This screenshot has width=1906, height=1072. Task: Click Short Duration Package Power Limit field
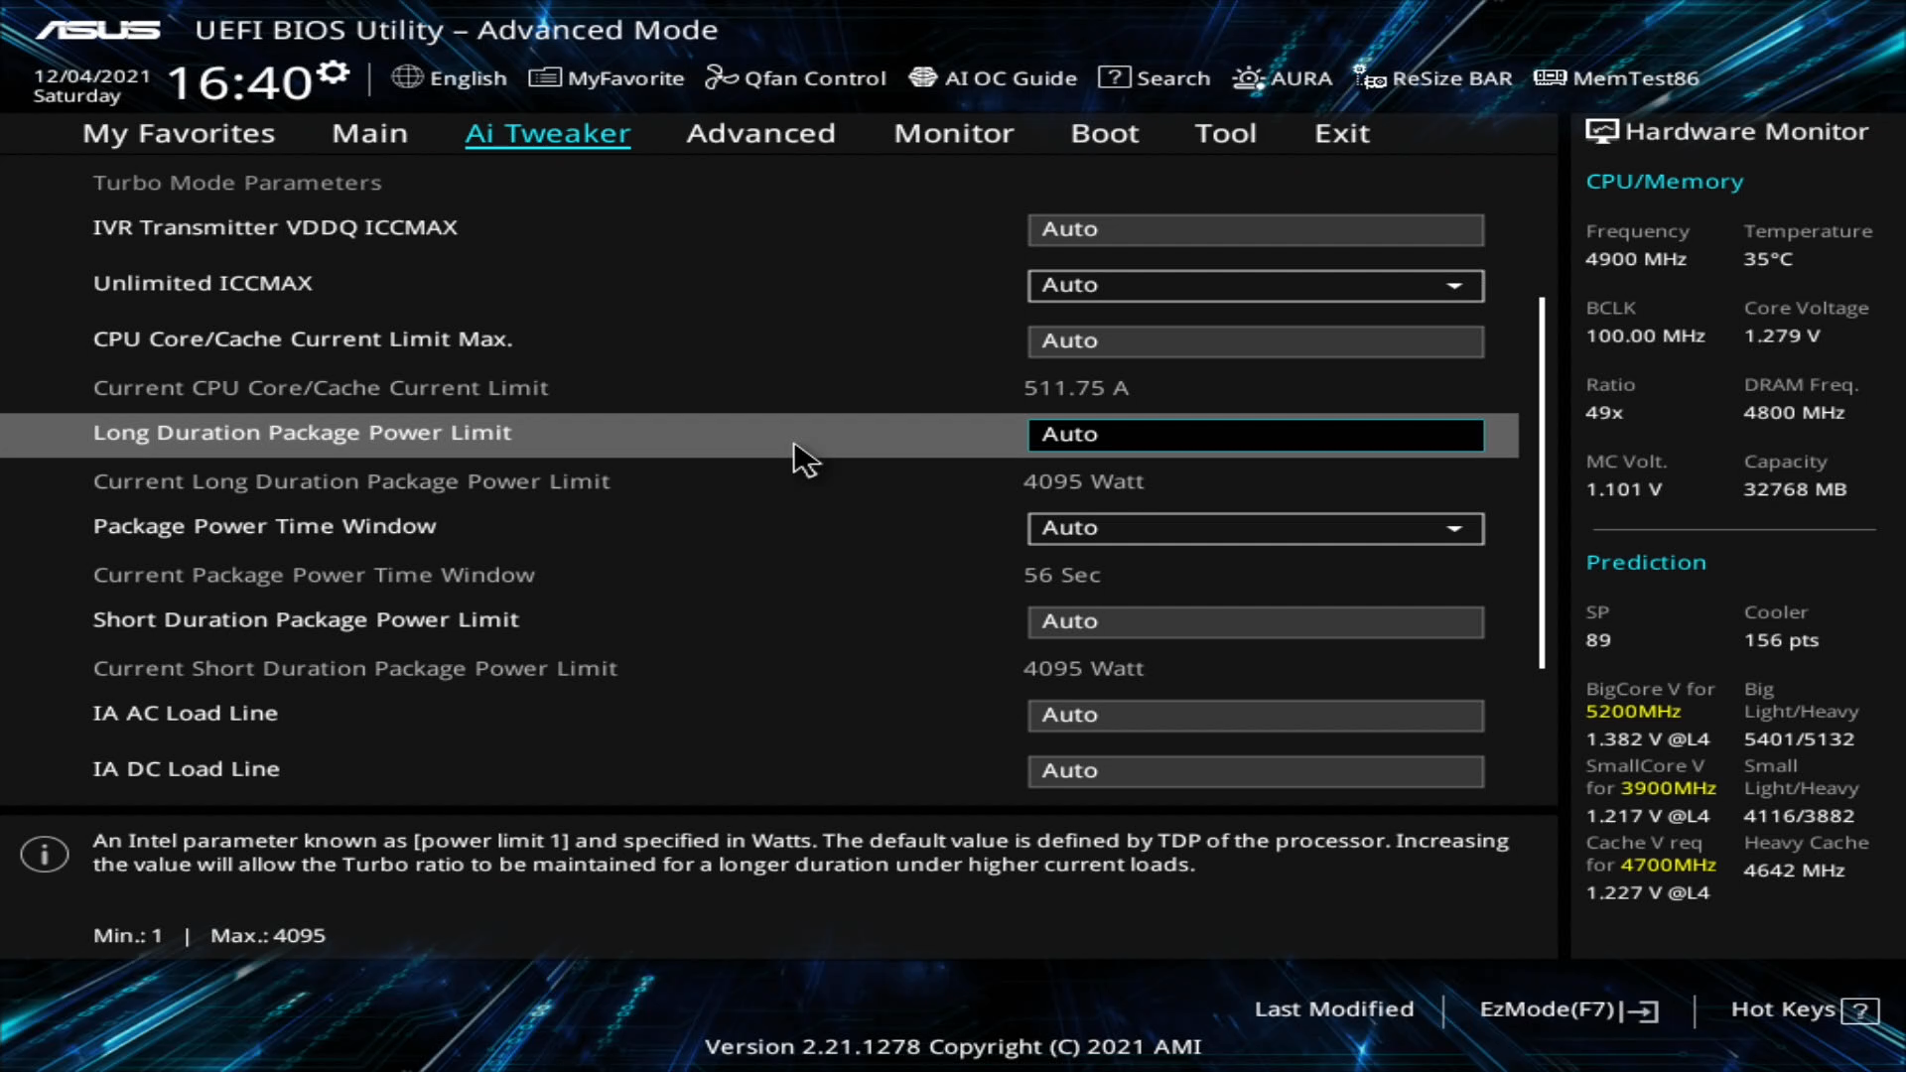[1256, 621]
